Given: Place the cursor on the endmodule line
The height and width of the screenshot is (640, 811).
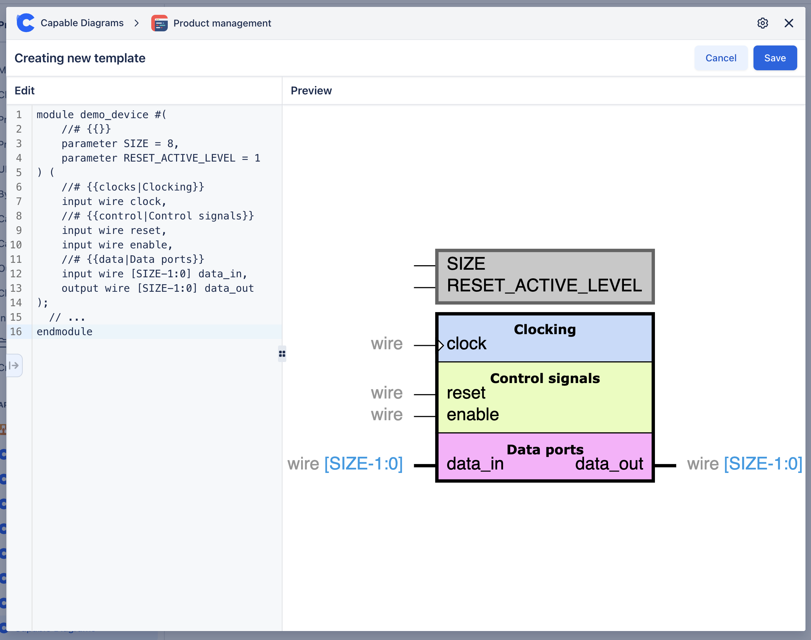Looking at the screenshot, I should (x=64, y=331).
